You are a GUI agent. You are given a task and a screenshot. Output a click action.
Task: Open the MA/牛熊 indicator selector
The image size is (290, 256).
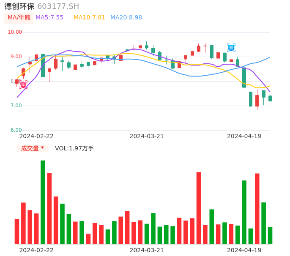[19, 18]
